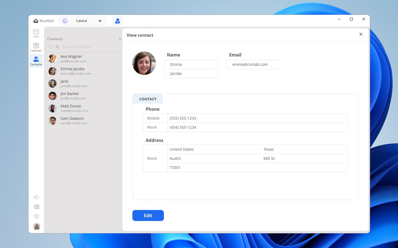Click the search magnifier in Contacts panel
The width and height of the screenshot is (398, 248).
coord(57,47)
